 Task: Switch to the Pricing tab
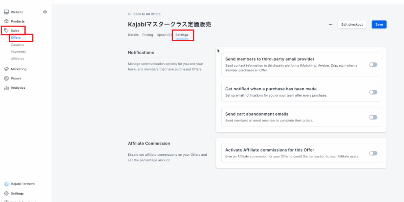coord(148,35)
